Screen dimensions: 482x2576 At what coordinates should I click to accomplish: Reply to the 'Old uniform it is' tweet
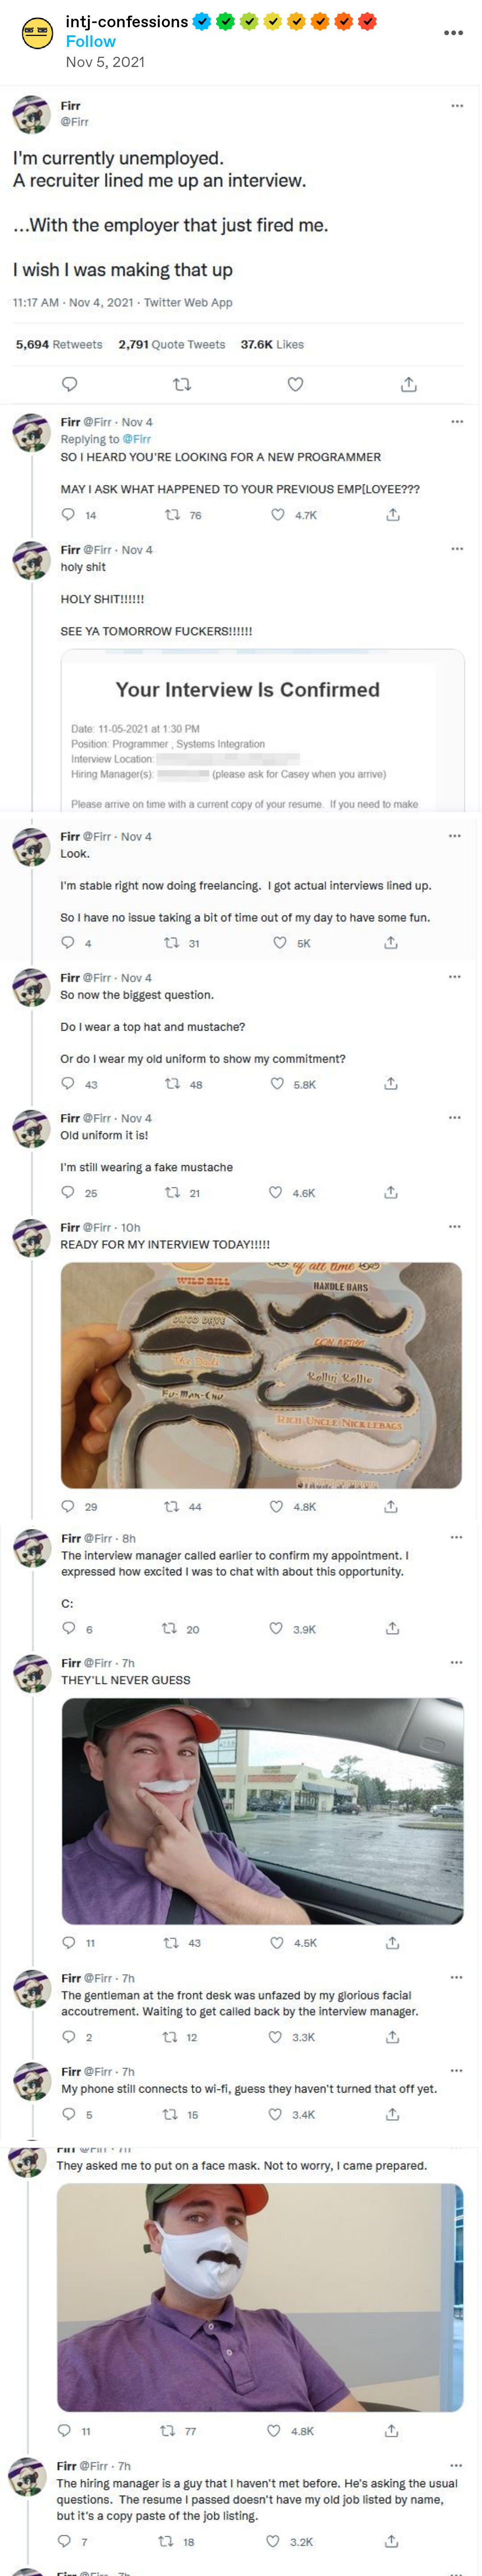tap(68, 1192)
